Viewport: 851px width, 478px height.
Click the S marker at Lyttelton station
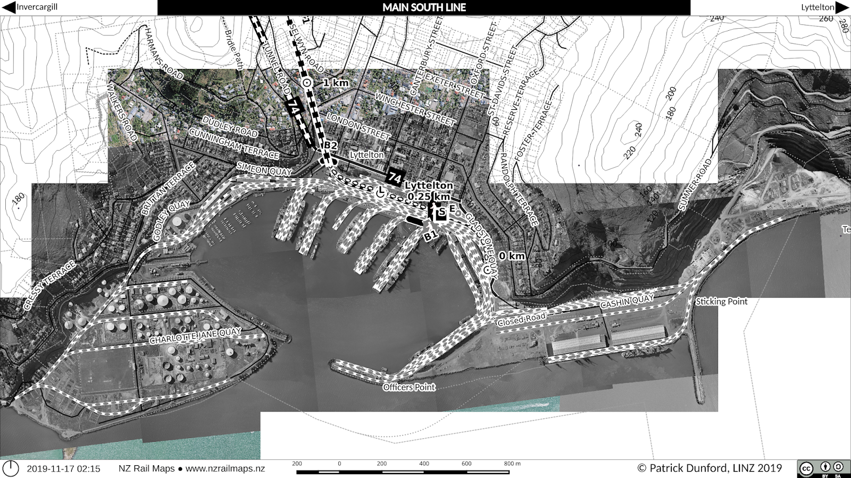(x=442, y=211)
